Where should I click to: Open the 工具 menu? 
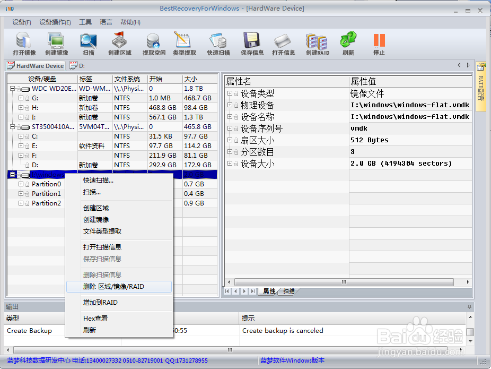click(x=85, y=22)
